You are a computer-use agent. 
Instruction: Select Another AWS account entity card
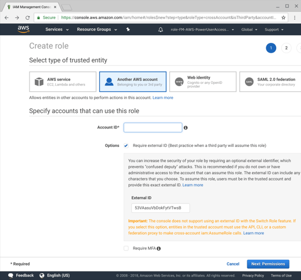coord(133,82)
